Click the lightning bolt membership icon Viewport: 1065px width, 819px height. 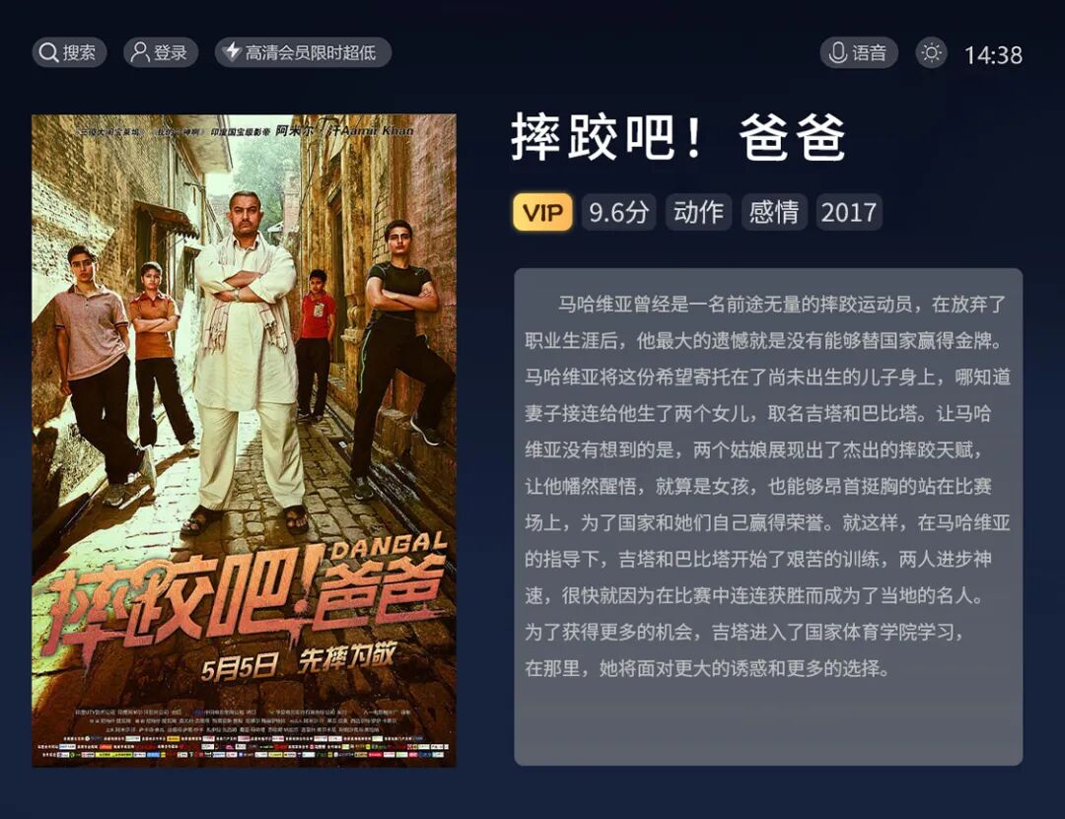[233, 51]
